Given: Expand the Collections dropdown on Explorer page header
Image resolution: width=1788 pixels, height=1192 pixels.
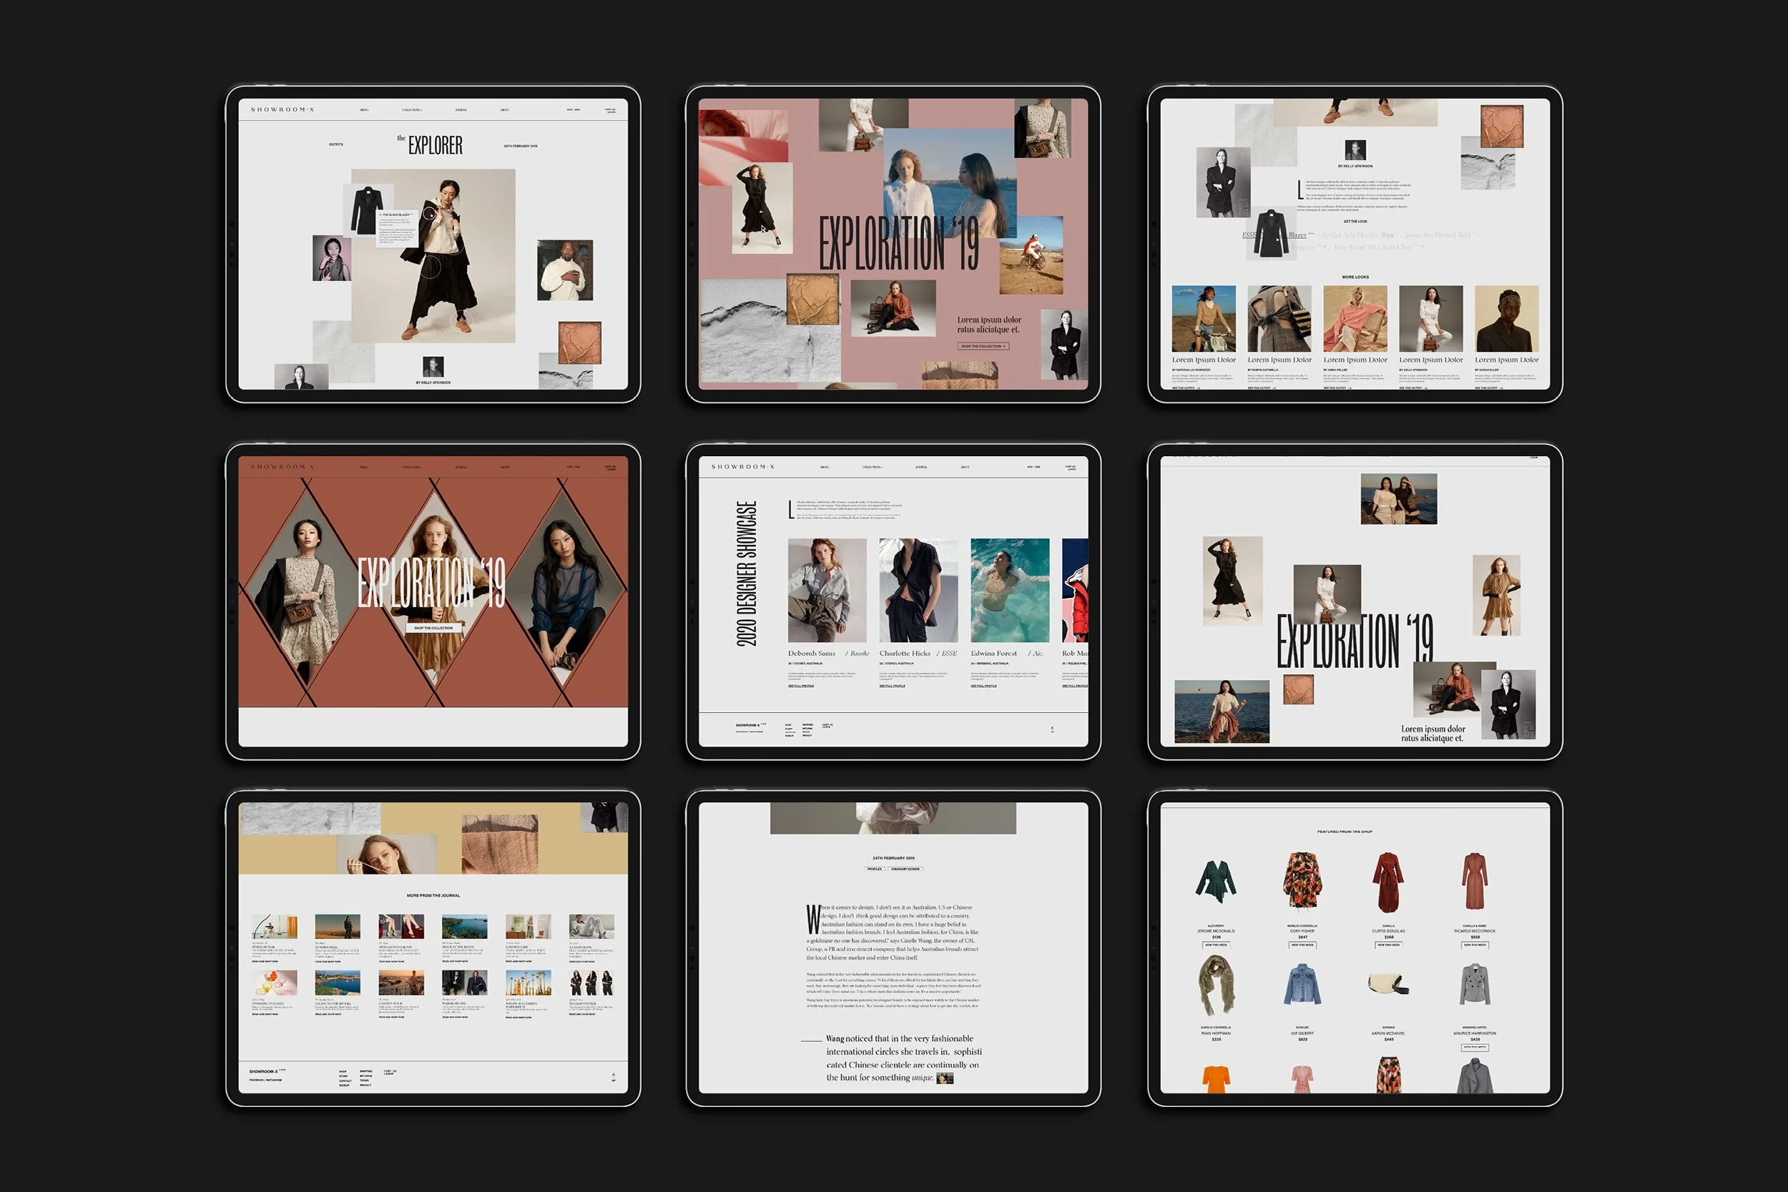Looking at the screenshot, I should pyautogui.click(x=411, y=110).
